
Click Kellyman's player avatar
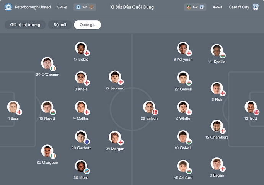183,48
